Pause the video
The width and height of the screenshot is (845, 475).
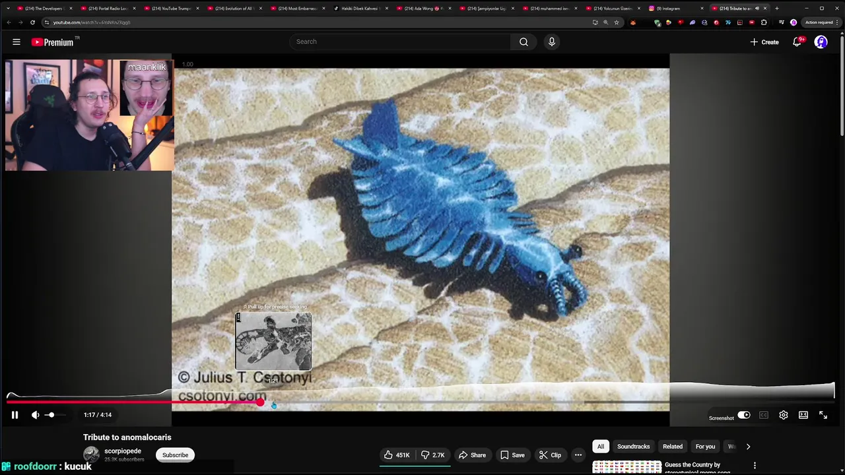15,415
